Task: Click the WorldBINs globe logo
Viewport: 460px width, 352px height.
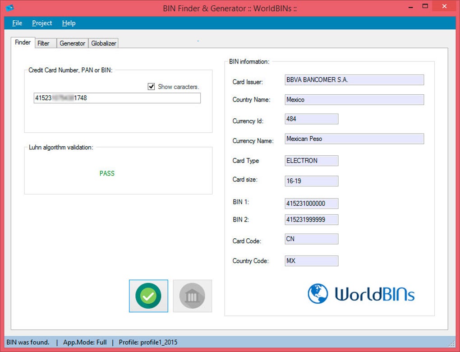Action: (x=318, y=293)
